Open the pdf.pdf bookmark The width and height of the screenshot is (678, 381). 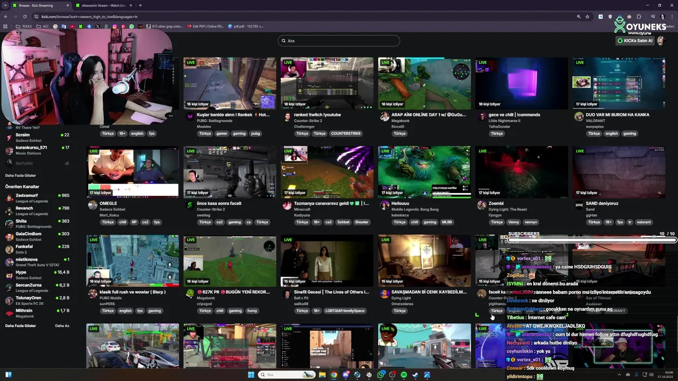(246, 26)
